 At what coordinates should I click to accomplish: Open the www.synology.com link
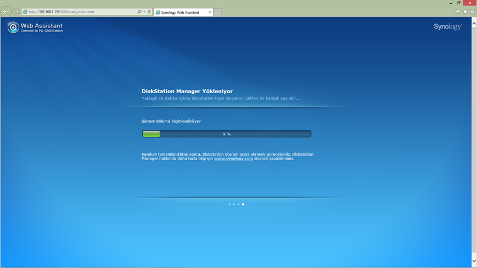[x=233, y=158]
